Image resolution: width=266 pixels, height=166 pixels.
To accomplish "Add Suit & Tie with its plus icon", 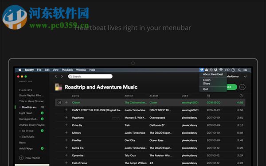I will click(x=66, y=148).
